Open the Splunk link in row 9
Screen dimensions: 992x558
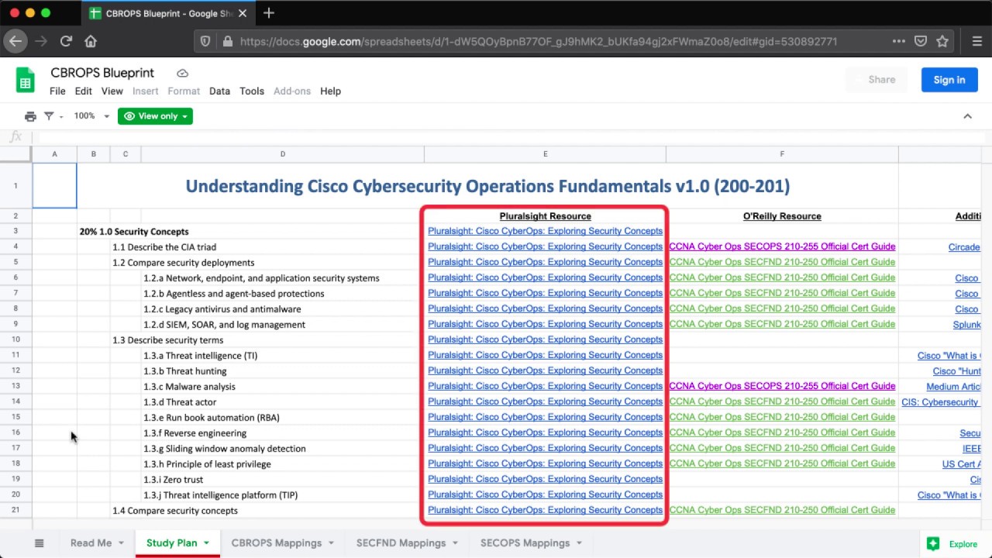point(966,325)
